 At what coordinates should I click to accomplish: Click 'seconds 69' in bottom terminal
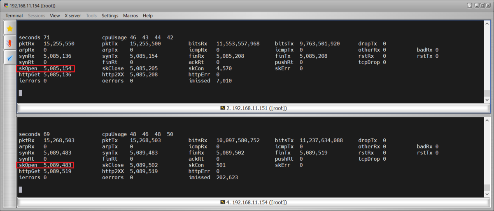[34, 134]
